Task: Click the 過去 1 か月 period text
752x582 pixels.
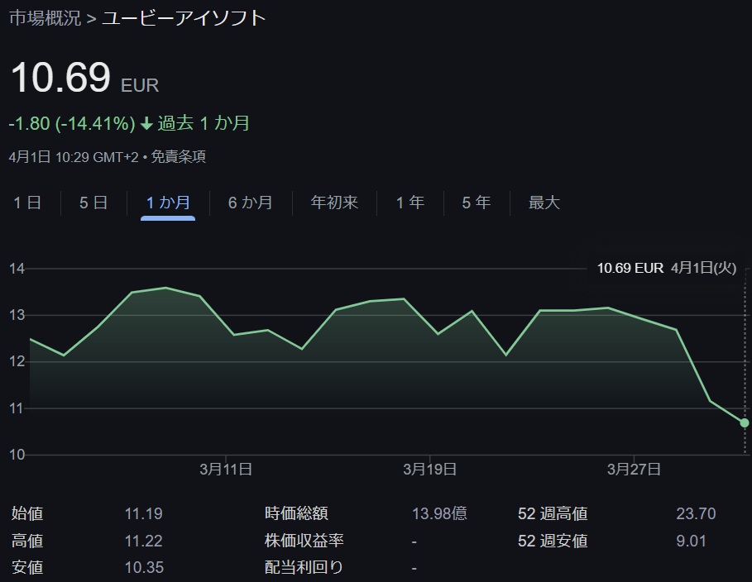Action: point(204,123)
